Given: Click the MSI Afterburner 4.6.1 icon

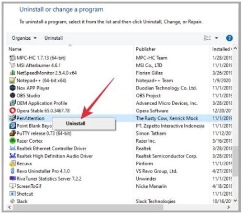Looking at the screenshot, I should 13,65.
